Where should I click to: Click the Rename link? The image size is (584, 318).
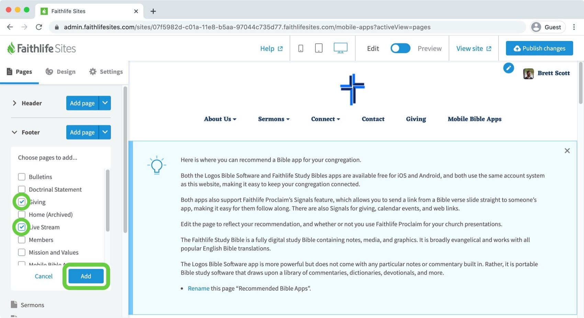click(199, 288)
